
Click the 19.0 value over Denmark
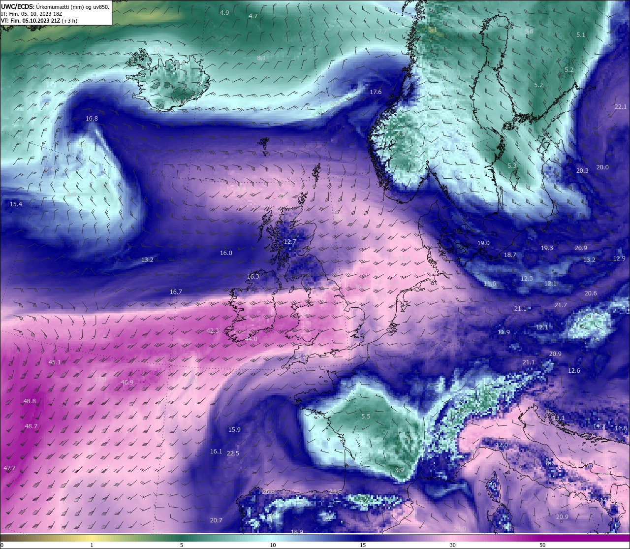pos(483,243)
